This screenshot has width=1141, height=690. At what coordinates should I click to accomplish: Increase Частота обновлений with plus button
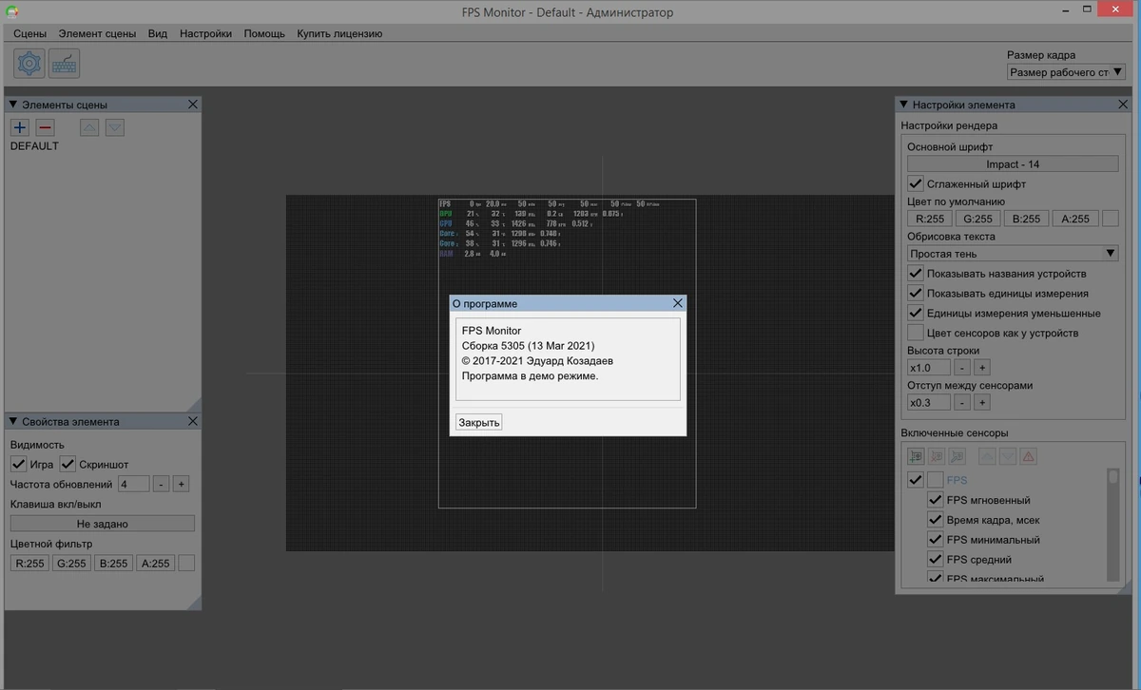181,484
